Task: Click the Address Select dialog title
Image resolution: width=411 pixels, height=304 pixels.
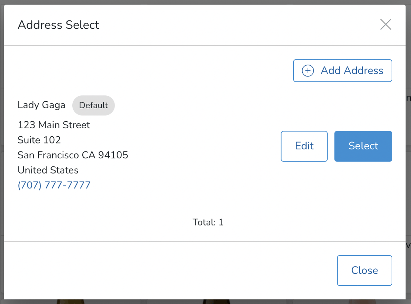Action: pyautogui.click(x=58, y=25)
